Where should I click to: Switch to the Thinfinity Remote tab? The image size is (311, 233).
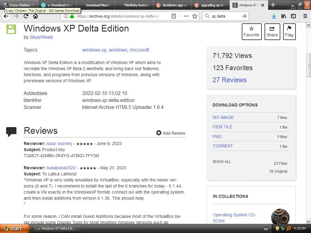coord(134,5)
